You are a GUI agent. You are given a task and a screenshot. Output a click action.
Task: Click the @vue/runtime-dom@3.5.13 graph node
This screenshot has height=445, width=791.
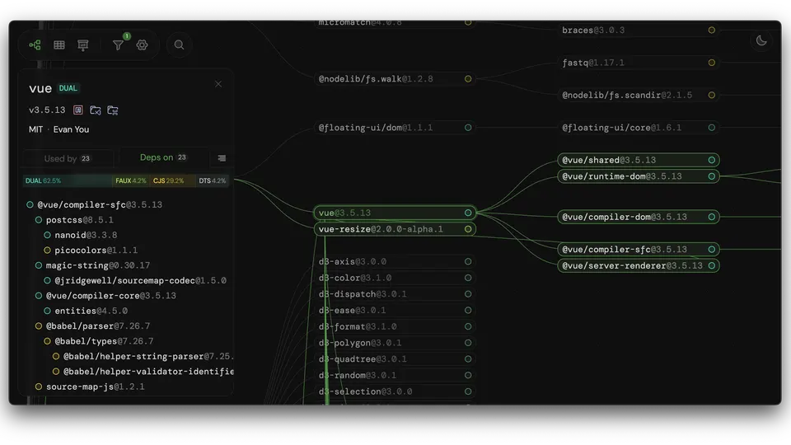638,176
